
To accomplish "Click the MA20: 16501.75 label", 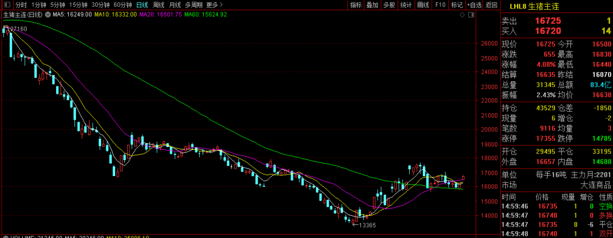I will pos(160,14).
